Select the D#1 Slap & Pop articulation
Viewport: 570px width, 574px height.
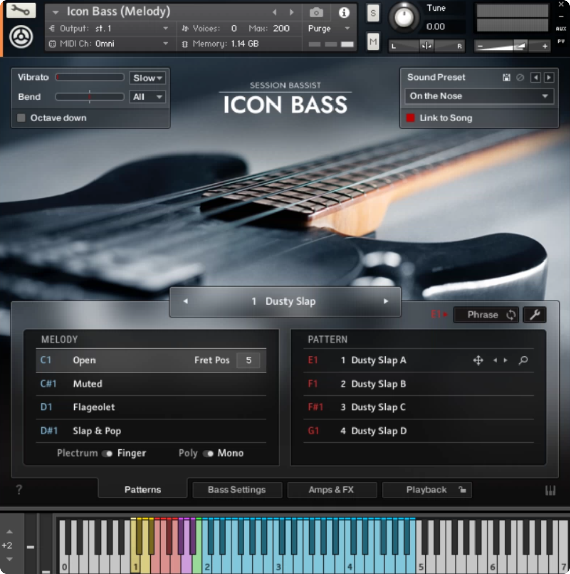coord(151,431)
